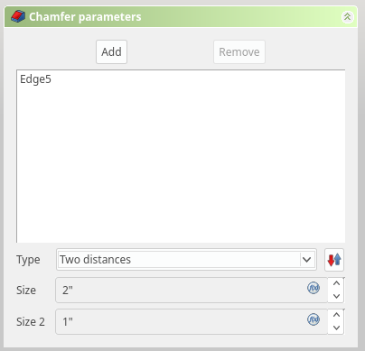
Task: Increase Size with up arrow
Action: [336, 283]
